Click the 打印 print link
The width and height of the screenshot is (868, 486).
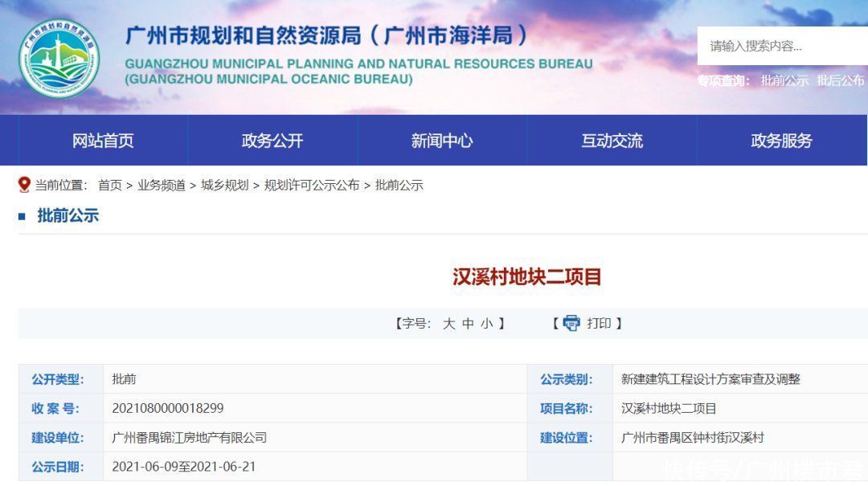click(599, 324)
